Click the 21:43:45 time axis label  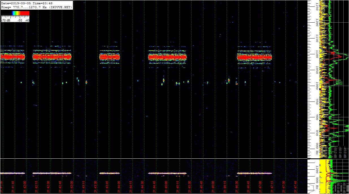pos(107,186)
